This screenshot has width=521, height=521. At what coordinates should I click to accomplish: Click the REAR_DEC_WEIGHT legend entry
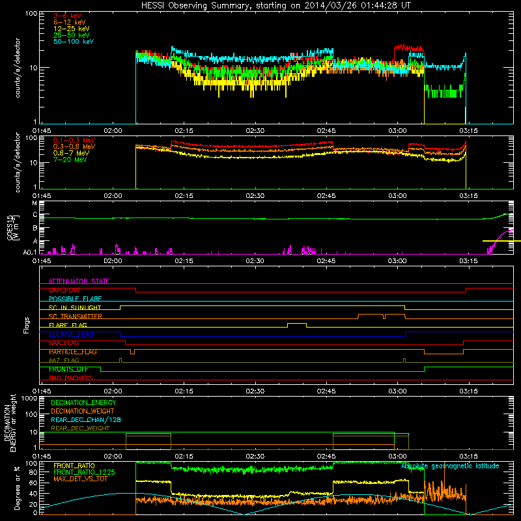coord(80,429)
